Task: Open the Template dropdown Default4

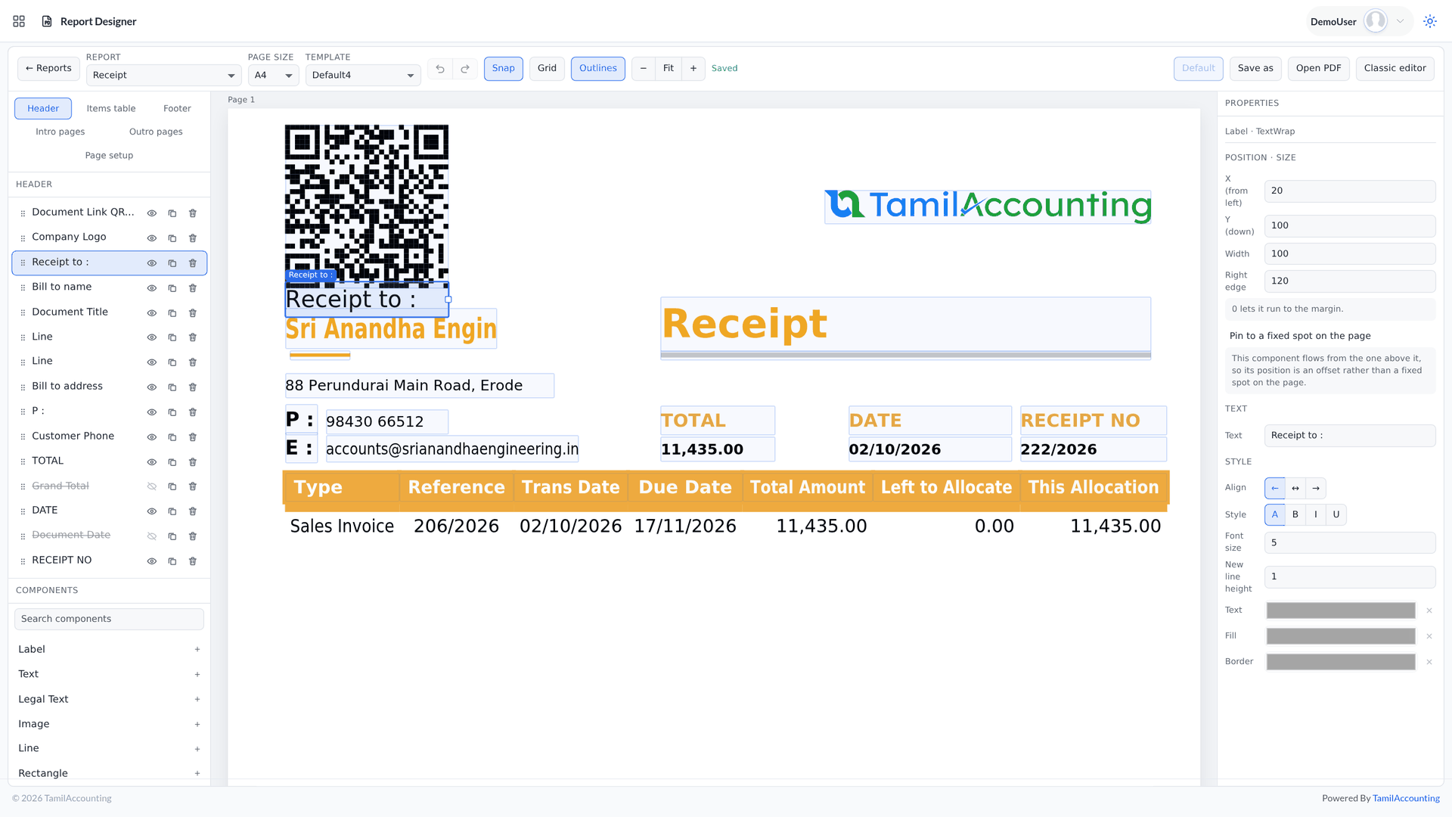Action: click(363, 76)
